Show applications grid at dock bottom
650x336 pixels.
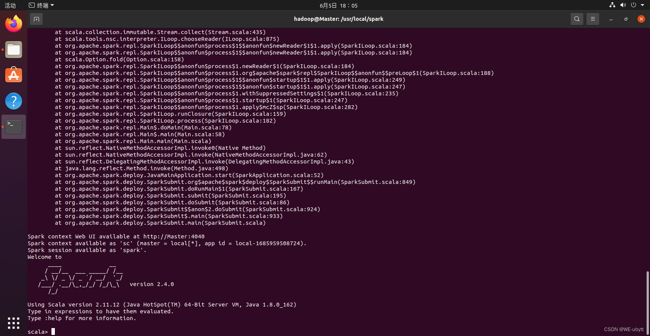point(14,323)
